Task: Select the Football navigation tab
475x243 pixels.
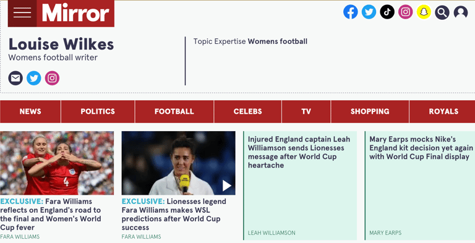Action: [174, 111]
